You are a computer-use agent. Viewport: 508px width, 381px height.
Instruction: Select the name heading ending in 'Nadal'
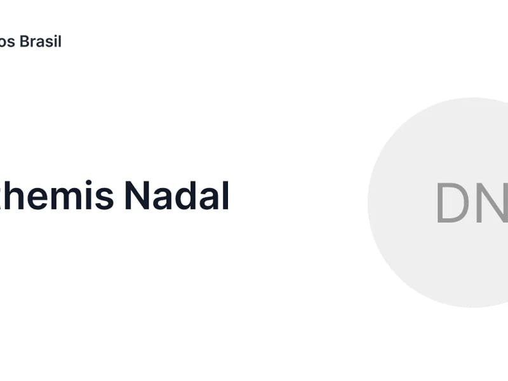(114, 196)
